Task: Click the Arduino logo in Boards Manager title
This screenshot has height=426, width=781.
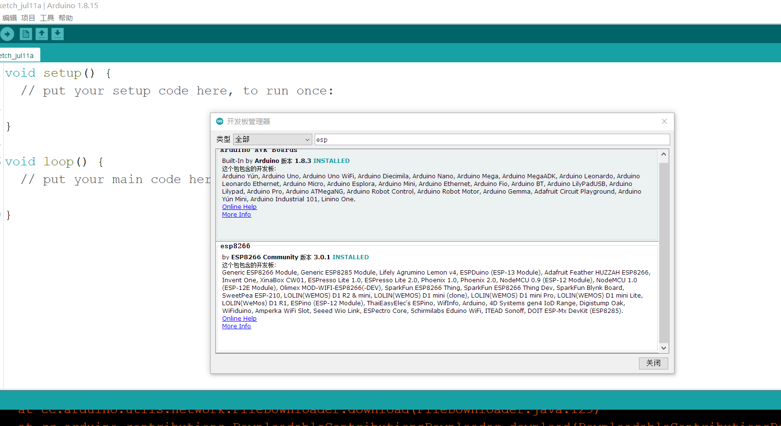Action: [220, 121]
